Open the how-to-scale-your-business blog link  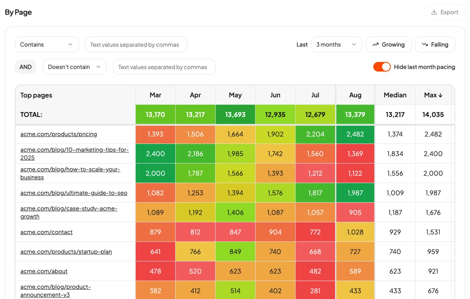[70, 173]
